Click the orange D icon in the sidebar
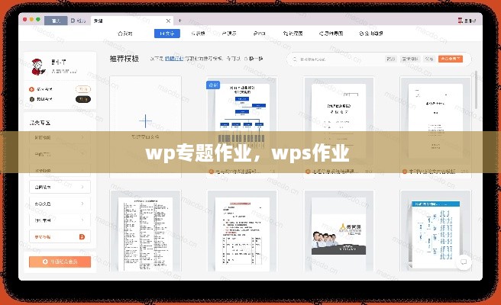Image resolution: width=501 pixels, height=305 pixels. (x=82, y=236)
